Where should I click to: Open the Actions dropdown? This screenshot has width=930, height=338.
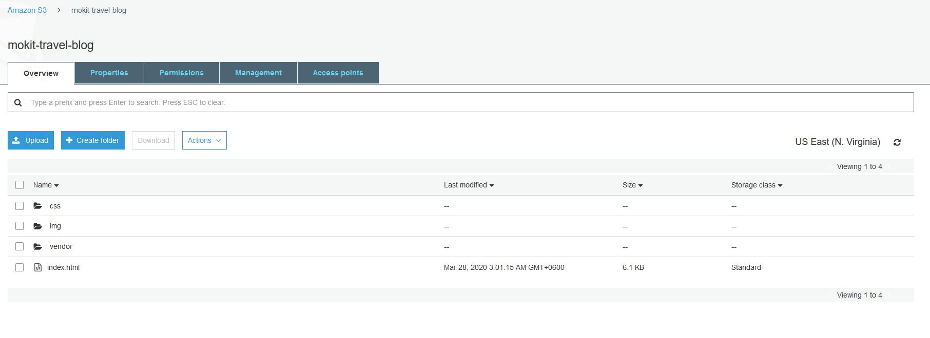coord(204,140)
